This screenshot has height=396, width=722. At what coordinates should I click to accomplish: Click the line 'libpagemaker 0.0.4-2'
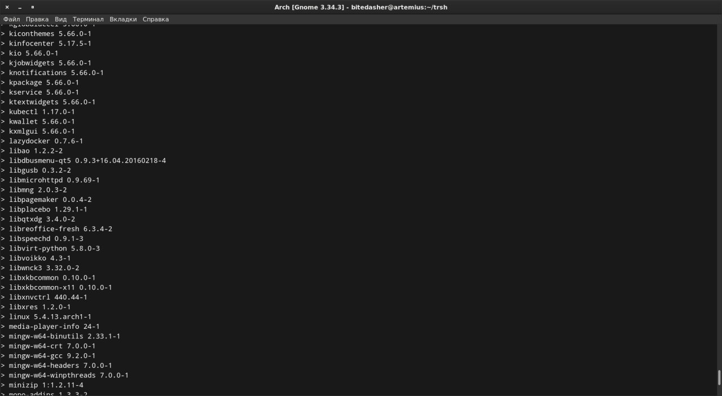pos(50,200)
